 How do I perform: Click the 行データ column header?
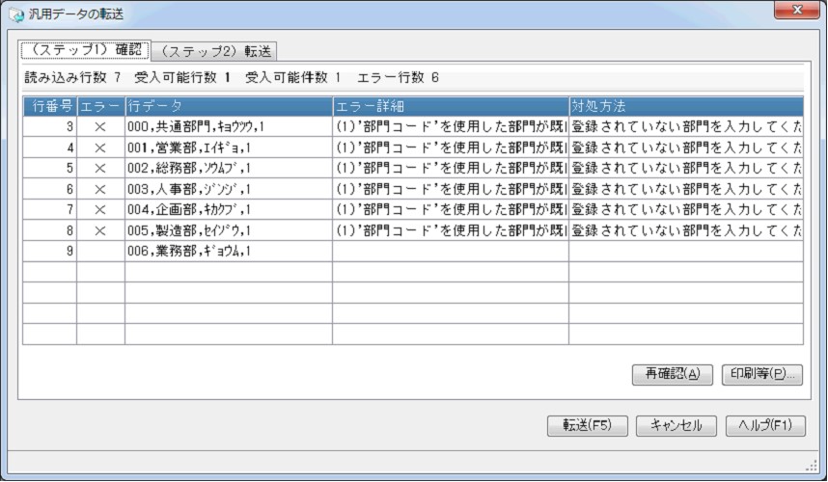tap(228, 105)
